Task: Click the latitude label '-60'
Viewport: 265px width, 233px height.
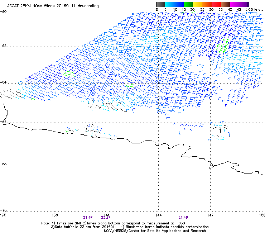Action: pos(3,12)
